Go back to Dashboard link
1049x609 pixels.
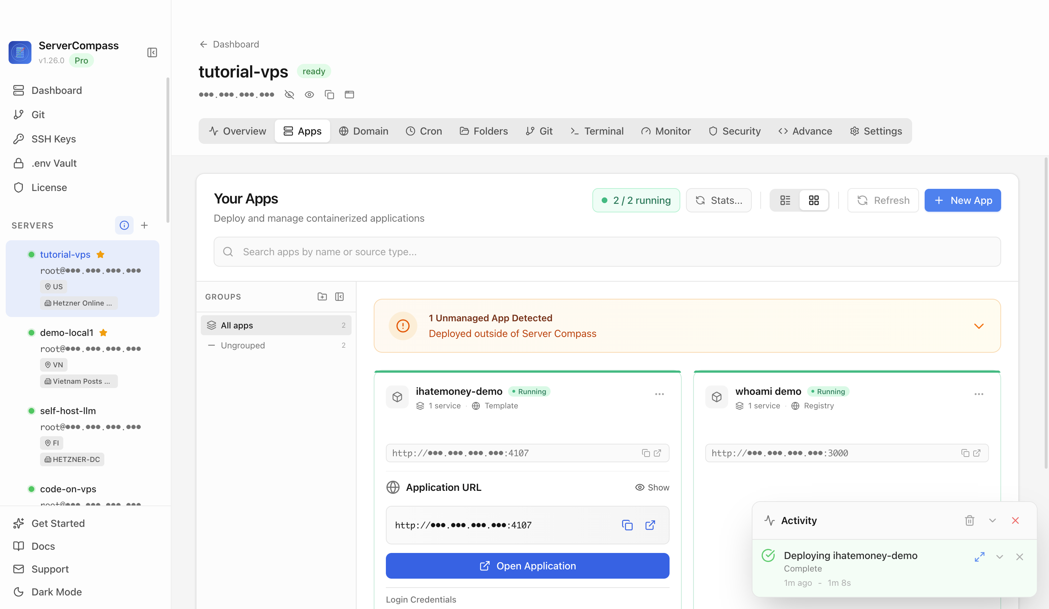tap(229, 44)
